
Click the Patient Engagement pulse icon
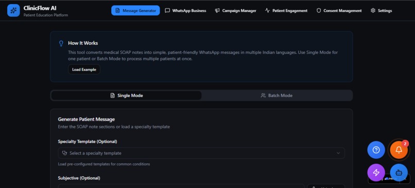point(267,11)
